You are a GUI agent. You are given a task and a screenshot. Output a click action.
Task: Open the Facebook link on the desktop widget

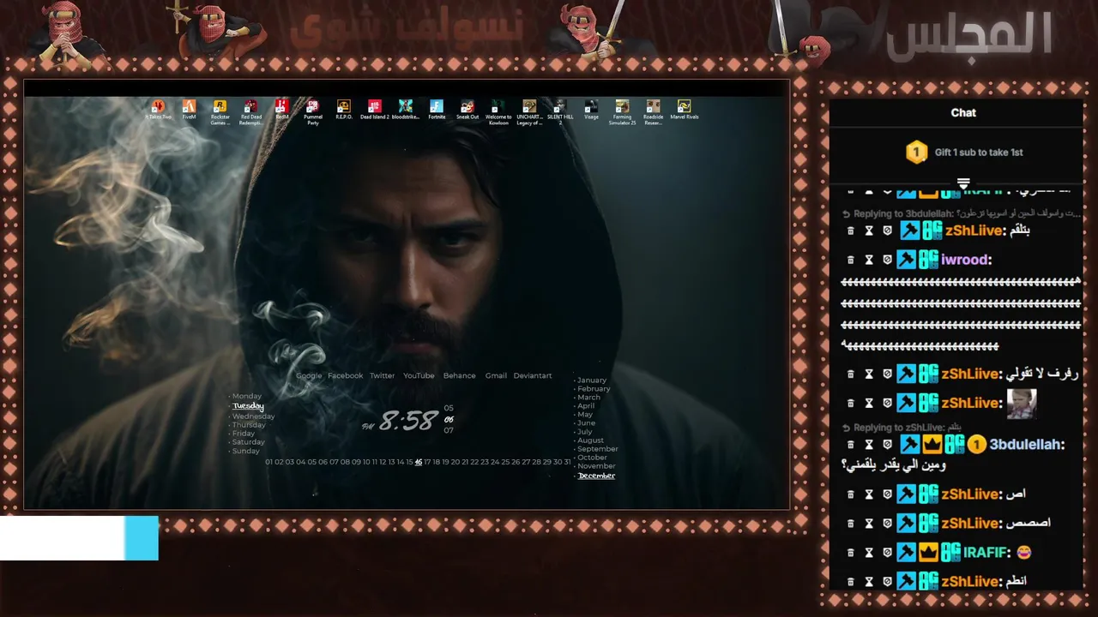346,375
